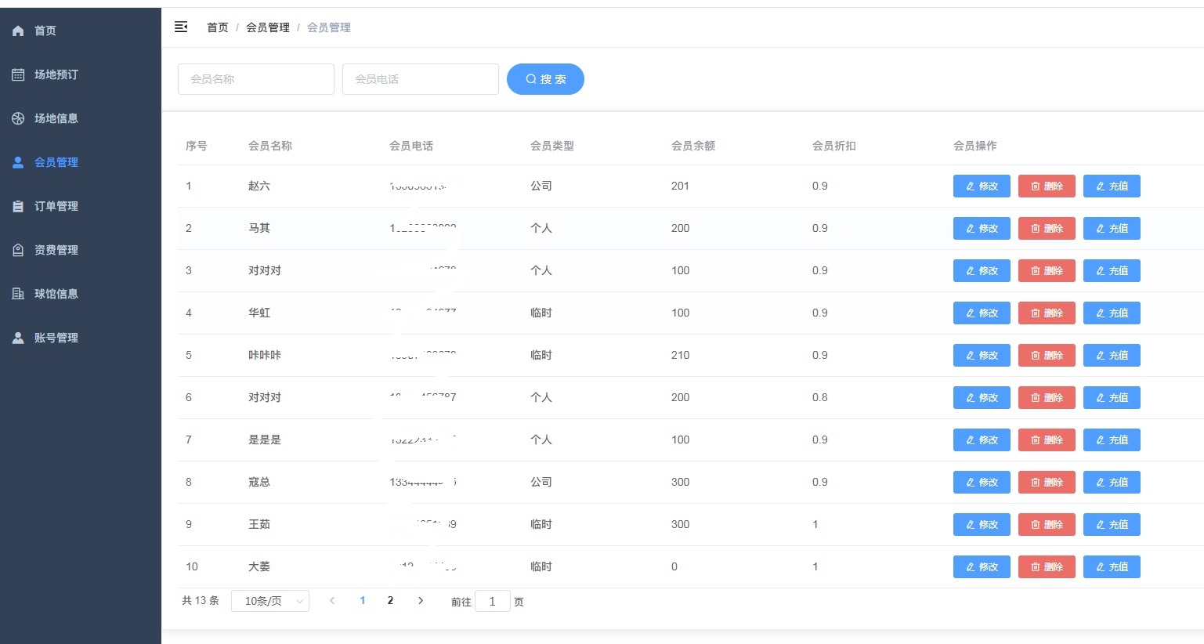Click 充值 for member 寇总

pos(1112,482)
